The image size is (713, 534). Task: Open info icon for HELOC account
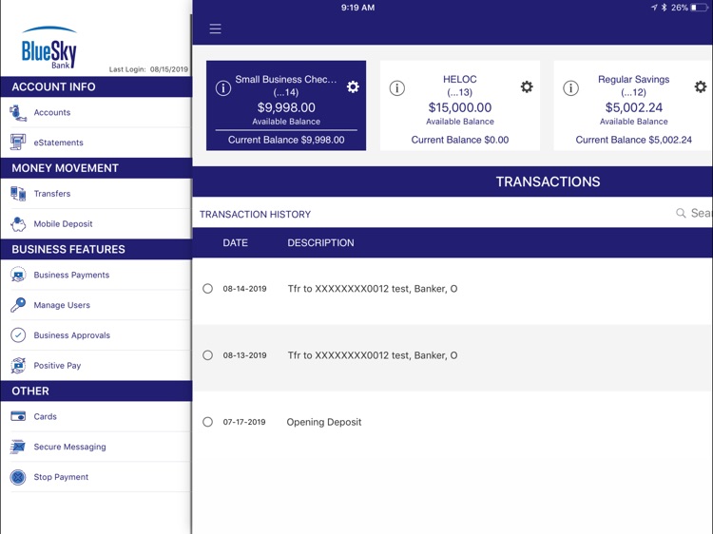[x=397, y=87]
